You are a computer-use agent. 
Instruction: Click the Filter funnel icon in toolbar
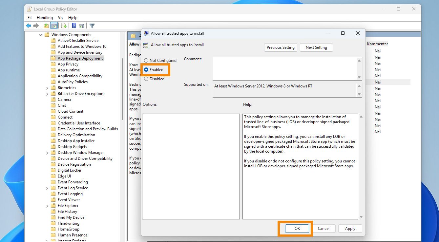(x=92, y=26)
